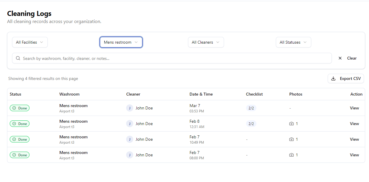Open the All Statuses dropdown

[x=293, y=42]
